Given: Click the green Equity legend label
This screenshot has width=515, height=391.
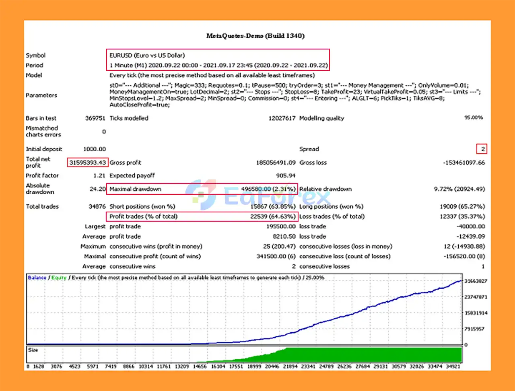Looking at the screenshot, I should tap(58, 278).
